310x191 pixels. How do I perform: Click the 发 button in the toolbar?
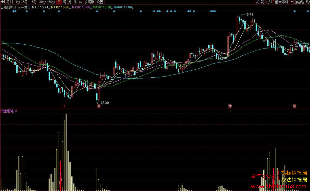pyautogui.click(x=257, y=2)
